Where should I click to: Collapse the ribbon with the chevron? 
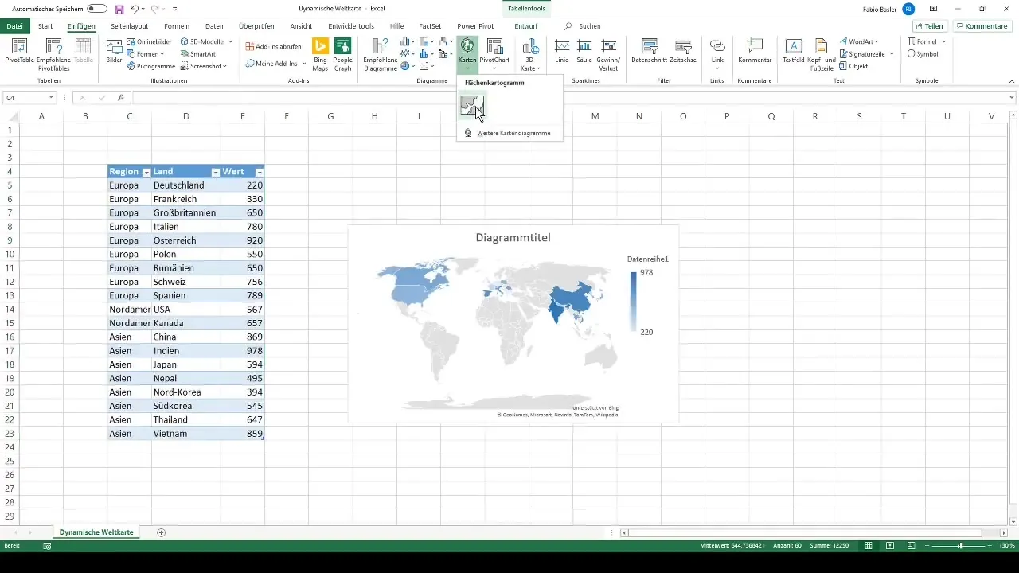point(1011,81)
